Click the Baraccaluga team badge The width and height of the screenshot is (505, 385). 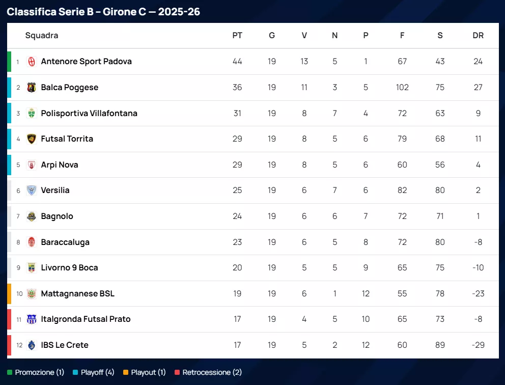click(x=32, y=242)
